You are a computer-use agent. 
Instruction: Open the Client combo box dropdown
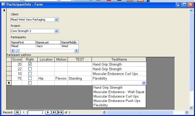point(56,20)
